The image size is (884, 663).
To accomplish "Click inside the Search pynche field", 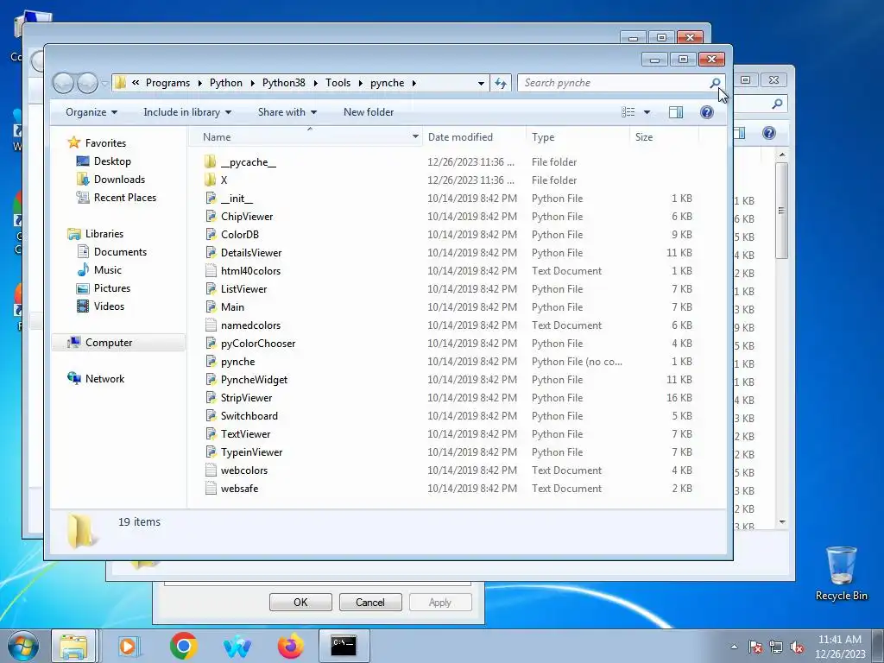I will point(615,83).
